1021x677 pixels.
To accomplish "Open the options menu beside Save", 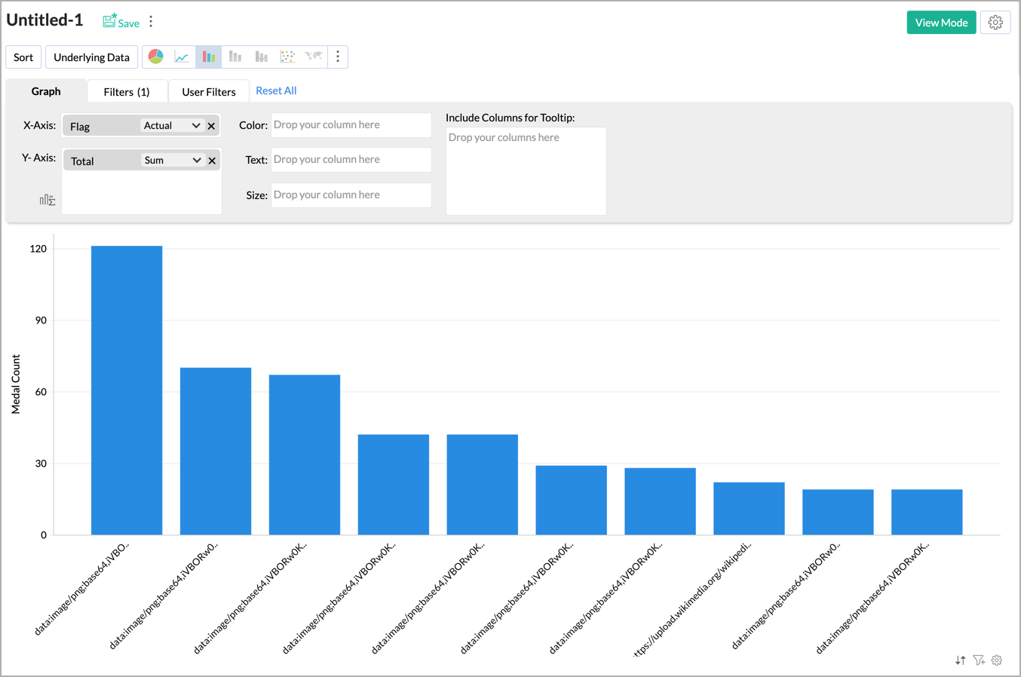I will click(x=151, y=22).
